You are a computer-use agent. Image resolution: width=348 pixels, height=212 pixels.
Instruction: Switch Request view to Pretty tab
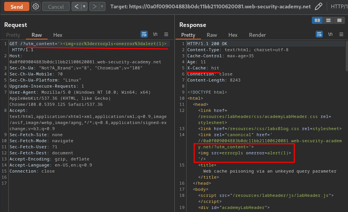click(x=13, y=35)
